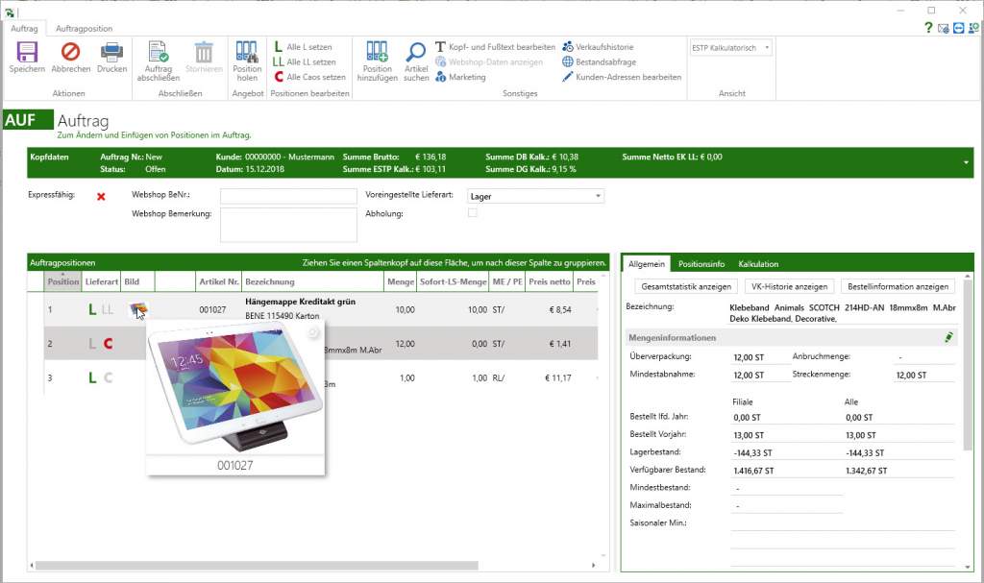Click the Gesamtstatistik anzeigen button
Image resolution: width=984 pixels, height=583 pixels.
[x=689, y=286]
